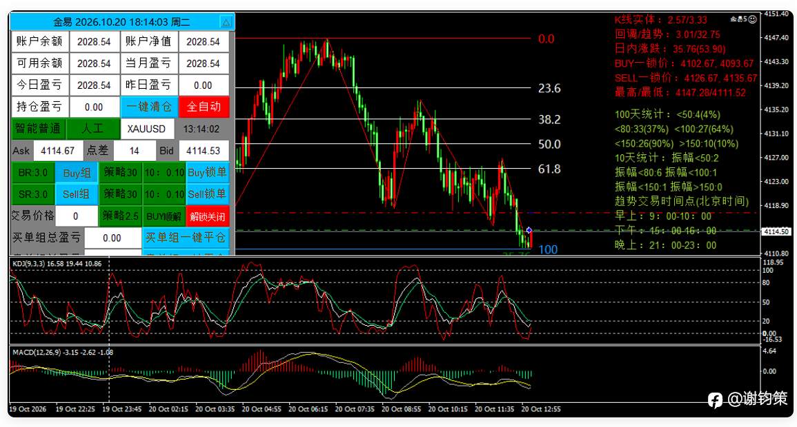Enable 全自动 trading mode
797x427 pixels.
tap(204, 107)
